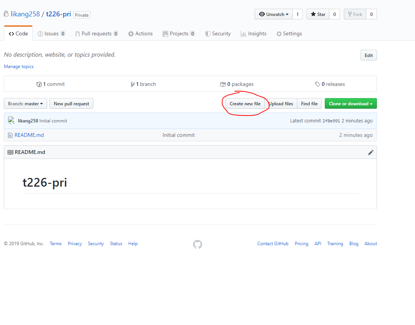Click the likang258 avatar image on commit row
The width and height of the screenshot is (415, 325).
click(x=11, y=120)
